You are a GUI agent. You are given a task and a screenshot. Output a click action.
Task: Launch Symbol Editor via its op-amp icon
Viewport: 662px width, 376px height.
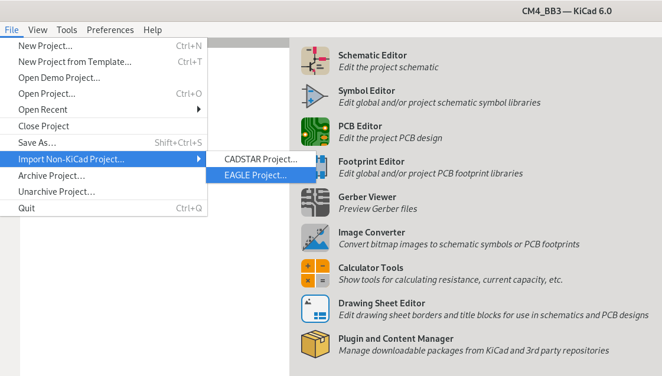pyautogui.click(x=315, y=96)
